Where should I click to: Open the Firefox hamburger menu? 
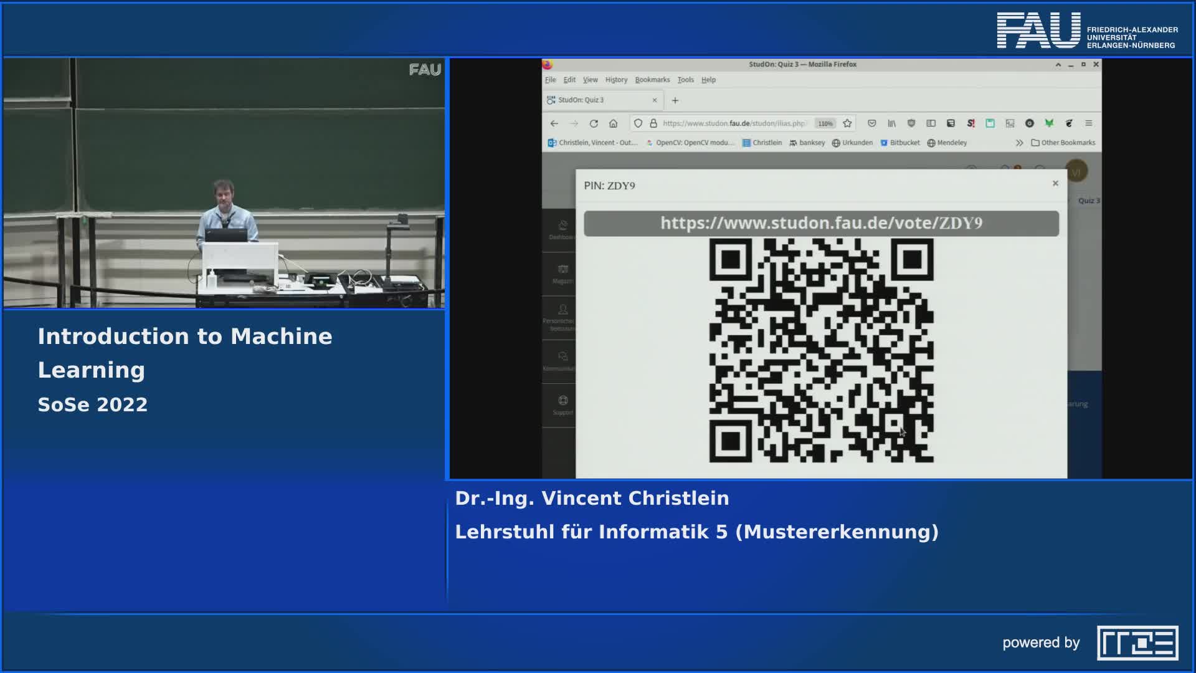[x=1088, y=123]
